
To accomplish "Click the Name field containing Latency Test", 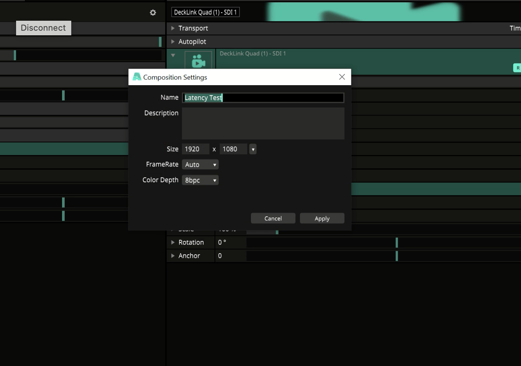I will [x=263, y=98].
